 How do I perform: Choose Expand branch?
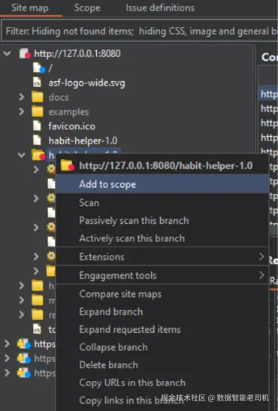click(x=162, y=312)
